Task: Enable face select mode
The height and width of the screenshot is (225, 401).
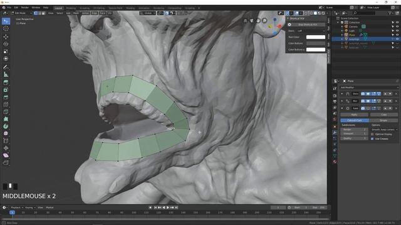Action: pos(43,13)
